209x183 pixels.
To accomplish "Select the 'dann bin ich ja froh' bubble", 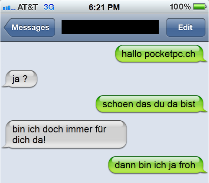I will [x=157, y=165].
